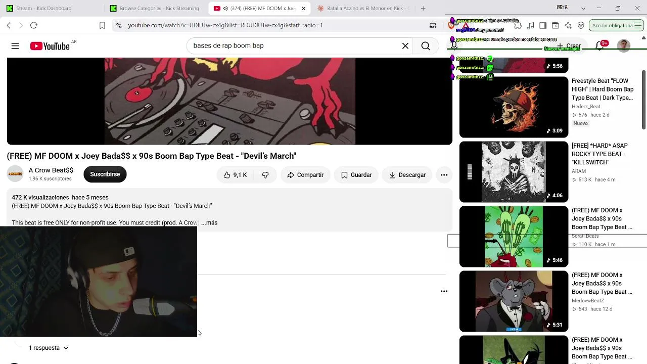Download the video with Descargar
Screen dimensions: 647x364
407,175
